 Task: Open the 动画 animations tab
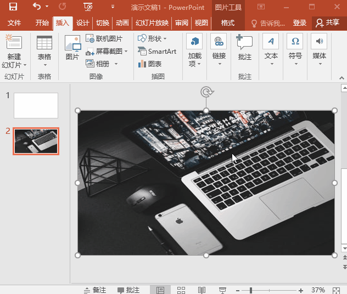[122, 23]
